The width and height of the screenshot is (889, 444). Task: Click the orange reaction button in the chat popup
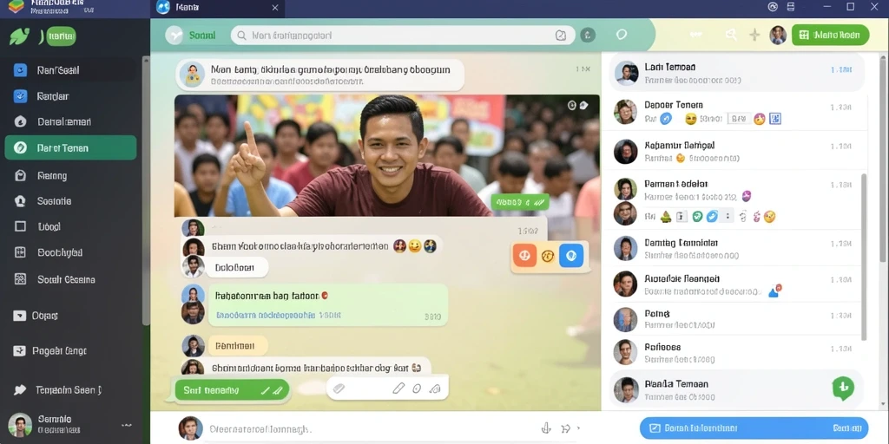tap(524, 256)
